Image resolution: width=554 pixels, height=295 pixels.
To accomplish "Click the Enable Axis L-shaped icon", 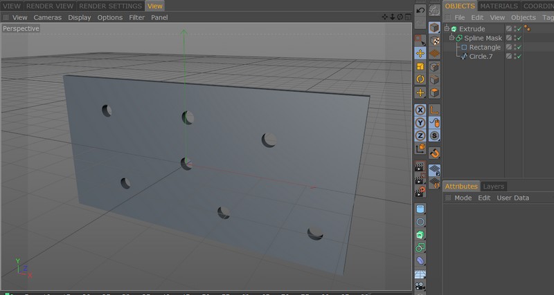I will pos(434,110).
